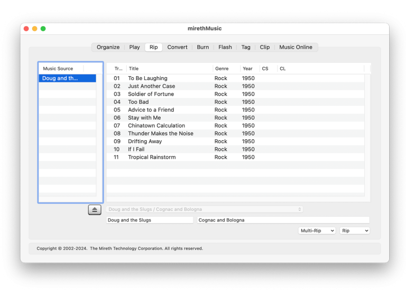Screen dimensions: 406x305
Task: Select track 01 To Be Laughing
Action: [147, 78]
